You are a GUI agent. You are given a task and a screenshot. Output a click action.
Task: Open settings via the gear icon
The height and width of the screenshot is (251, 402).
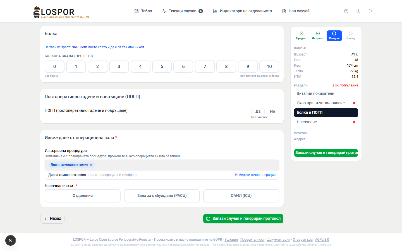click(358, 11)
